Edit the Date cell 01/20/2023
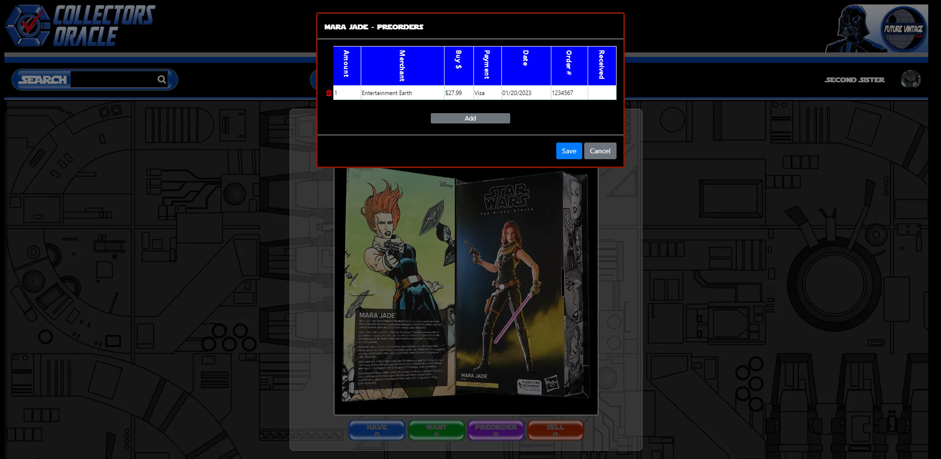 pos(526,93)
